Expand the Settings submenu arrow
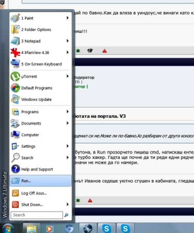Viewport: 194px width, 233px height. tap(68, 146)
